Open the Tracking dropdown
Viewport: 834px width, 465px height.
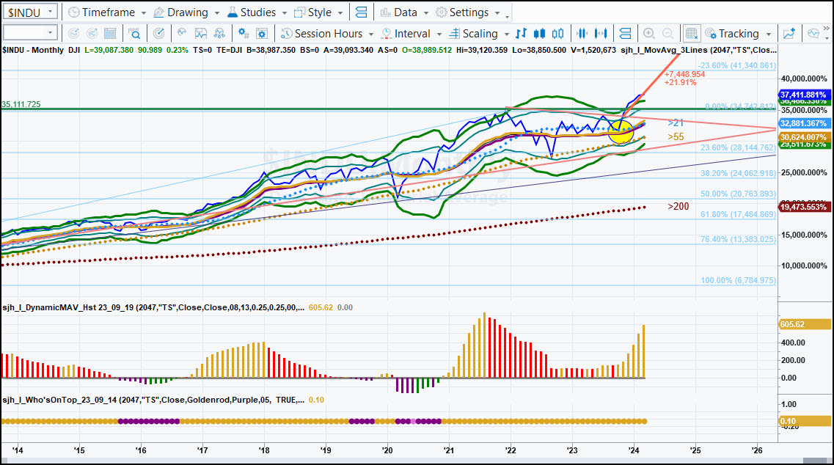(738, 34)
